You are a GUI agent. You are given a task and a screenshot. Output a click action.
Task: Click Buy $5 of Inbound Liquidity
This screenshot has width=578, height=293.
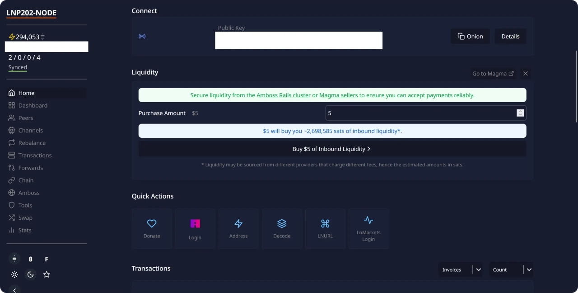332,149
